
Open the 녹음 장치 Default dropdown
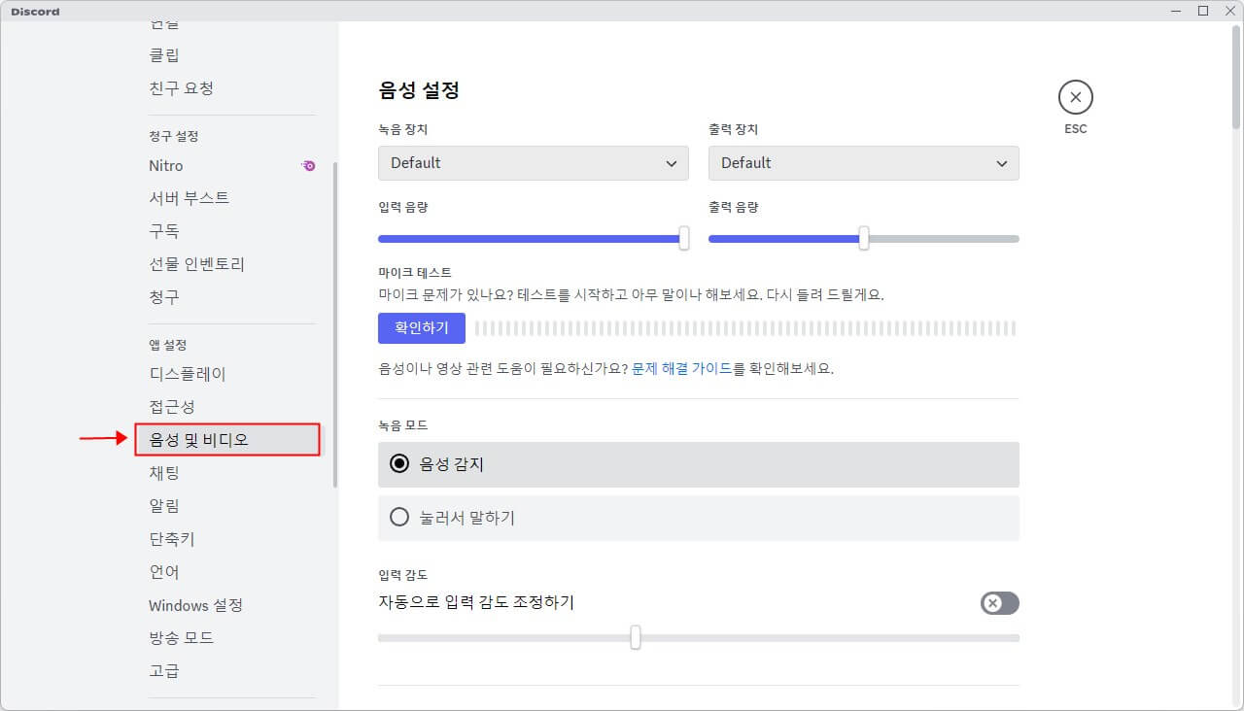533,163
